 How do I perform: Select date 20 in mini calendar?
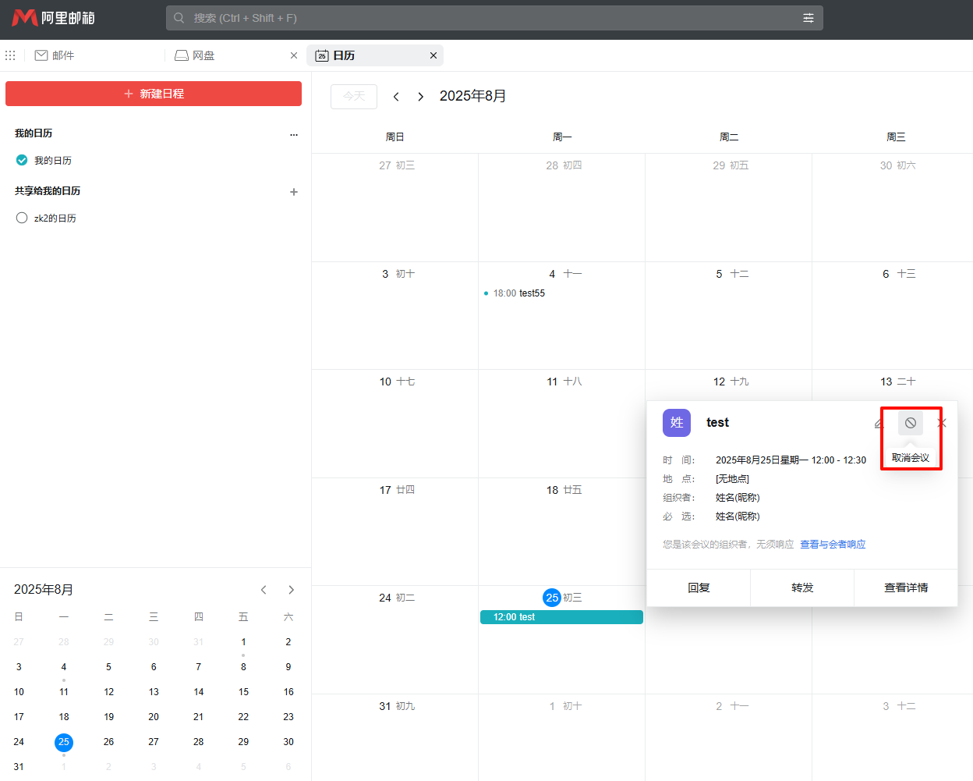pyautogui.click(x=154, y=717)
